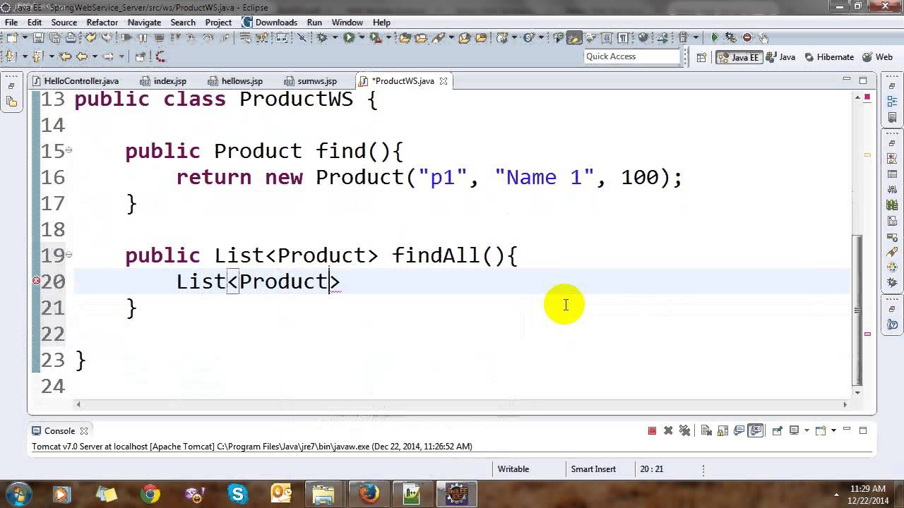
Task: Pin the Console view
Action: [777, 430]
